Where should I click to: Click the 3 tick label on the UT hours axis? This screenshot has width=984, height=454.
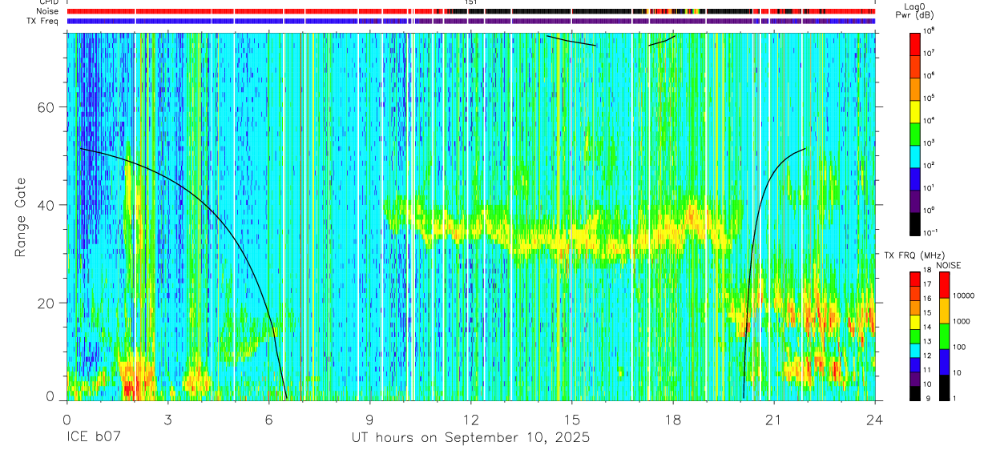coord(167,420)
